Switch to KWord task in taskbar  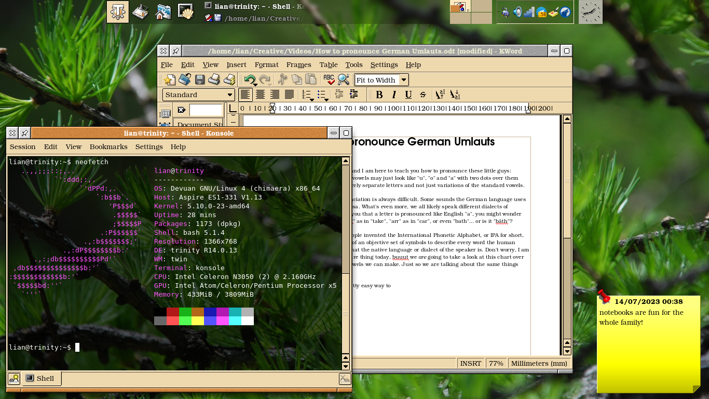[254, 18]
